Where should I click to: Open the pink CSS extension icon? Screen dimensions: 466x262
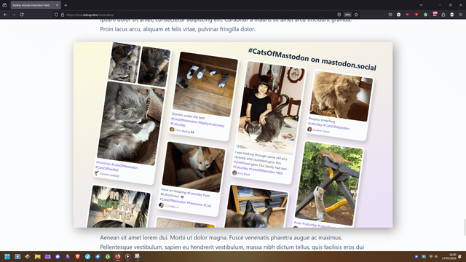pyautogui.click(x=435, y=14)
